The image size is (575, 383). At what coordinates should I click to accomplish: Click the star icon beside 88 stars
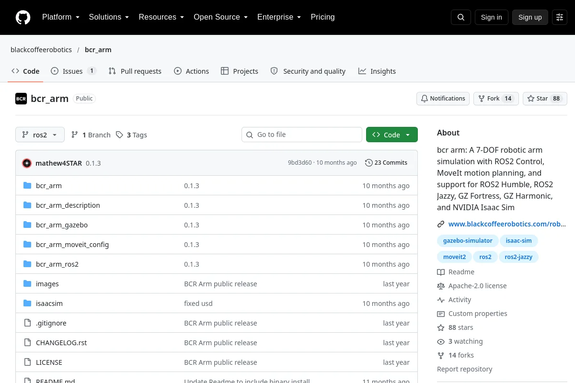pos(441,327)
